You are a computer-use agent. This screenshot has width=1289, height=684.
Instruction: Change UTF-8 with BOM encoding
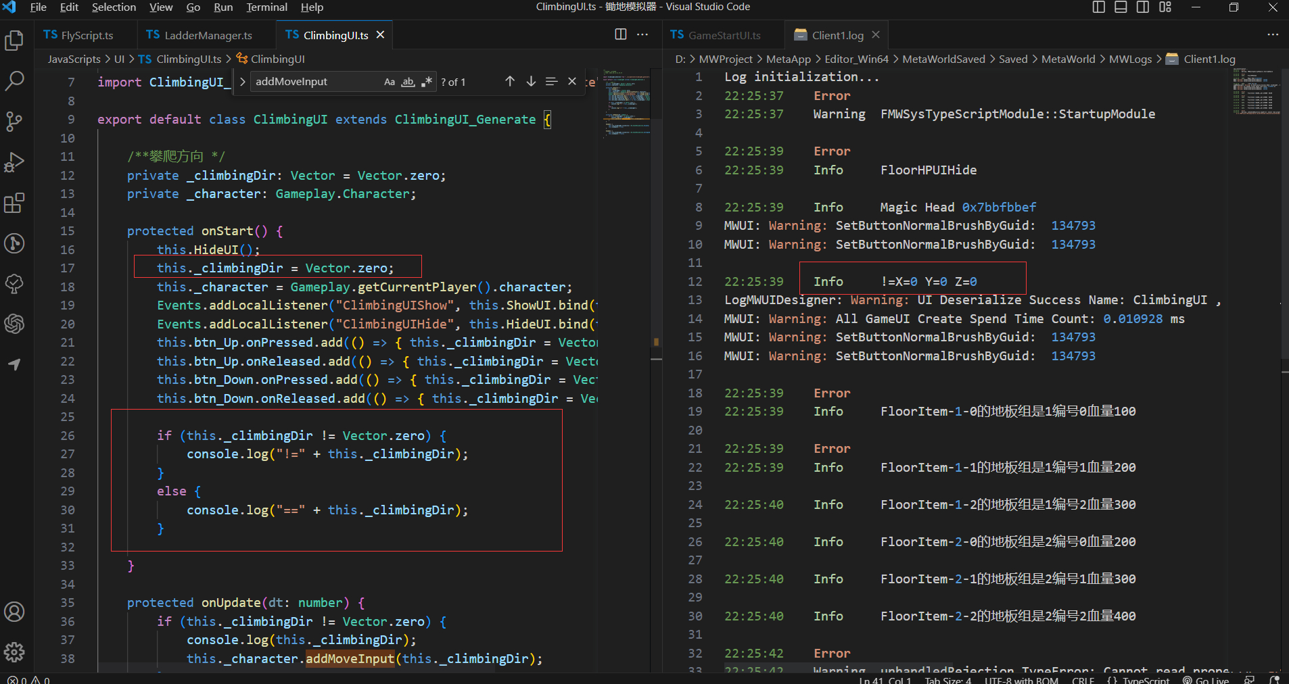pos(1021,680)
